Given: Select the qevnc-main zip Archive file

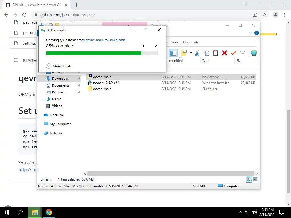Looking at the screenshot, I should pyautogui.click(x=171, y=77).
